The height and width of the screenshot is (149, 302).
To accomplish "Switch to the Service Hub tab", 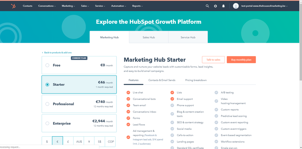I will (188, 37).
